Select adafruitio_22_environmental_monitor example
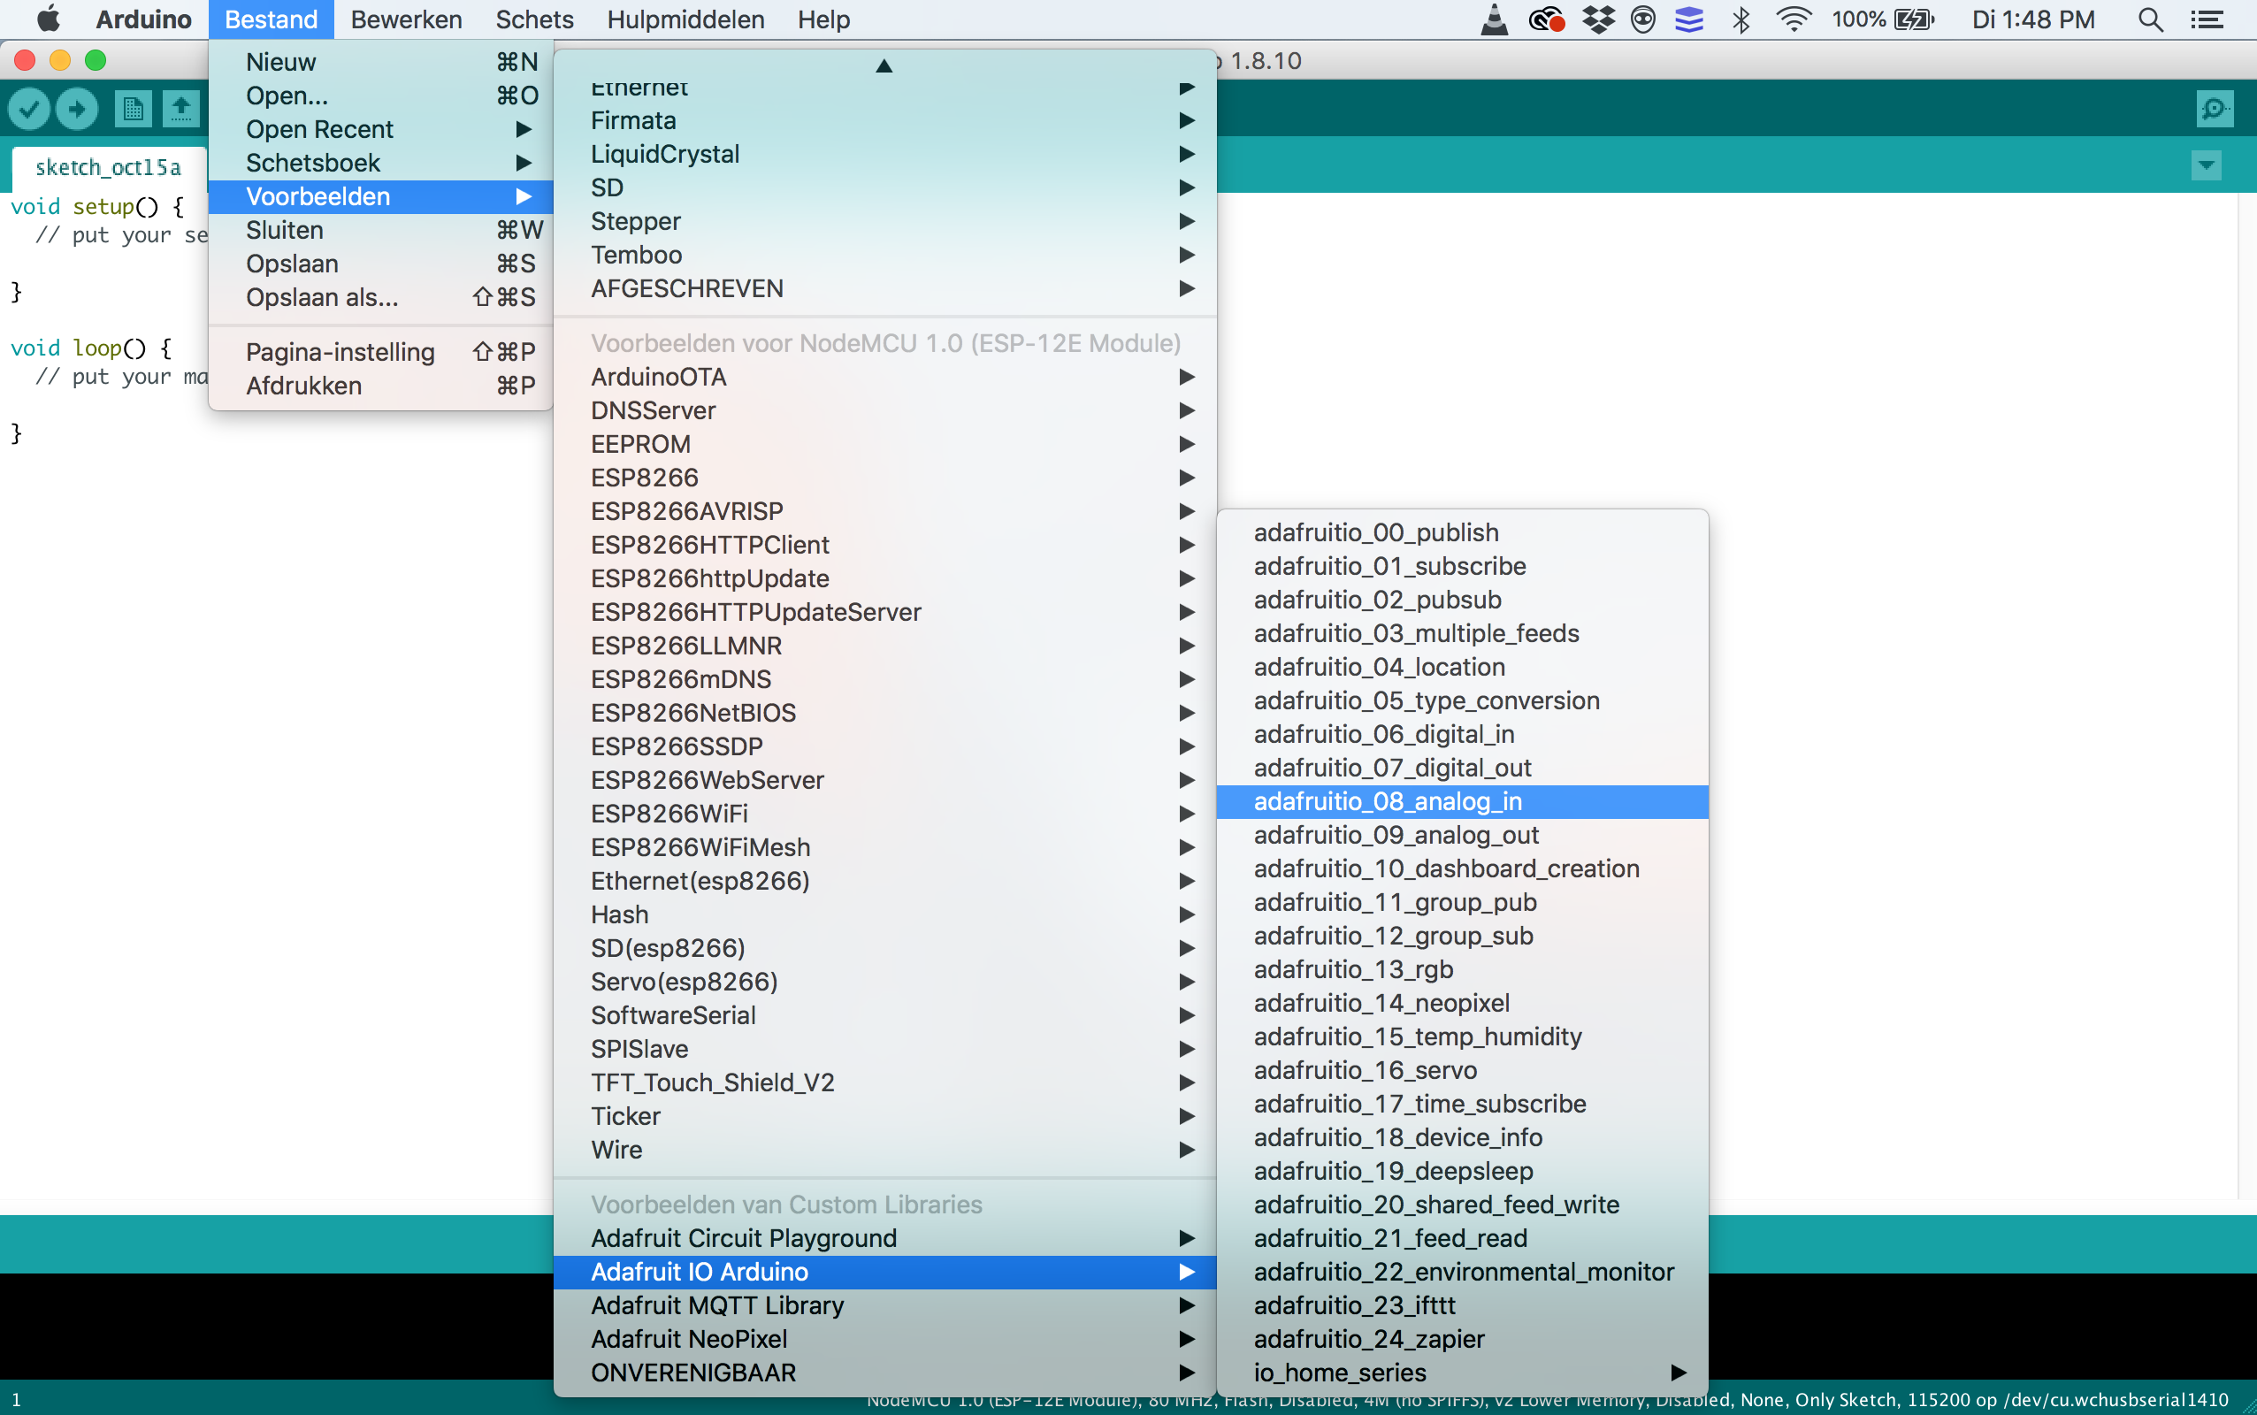 1464,1272
